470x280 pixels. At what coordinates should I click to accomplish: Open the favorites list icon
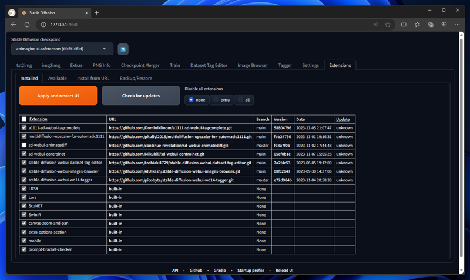tap(417, 25)
